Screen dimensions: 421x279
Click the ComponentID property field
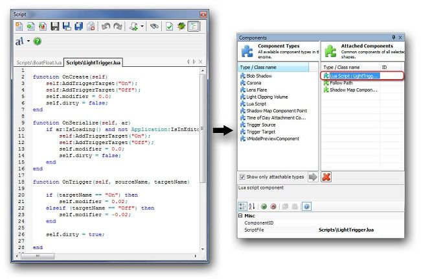pos(321,223)
